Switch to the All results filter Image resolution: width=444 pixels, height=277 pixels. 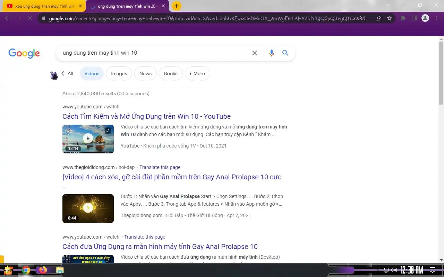coord(70,73)
